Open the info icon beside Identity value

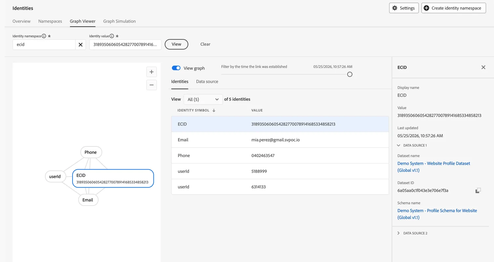tap(112, 36)
